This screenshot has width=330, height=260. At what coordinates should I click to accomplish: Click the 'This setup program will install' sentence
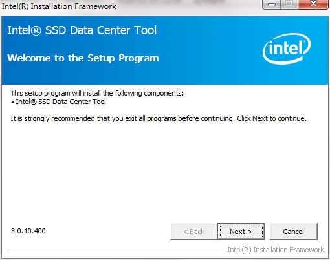point(97,93)
